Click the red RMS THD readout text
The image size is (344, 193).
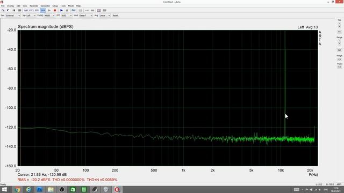coord(67,180)
